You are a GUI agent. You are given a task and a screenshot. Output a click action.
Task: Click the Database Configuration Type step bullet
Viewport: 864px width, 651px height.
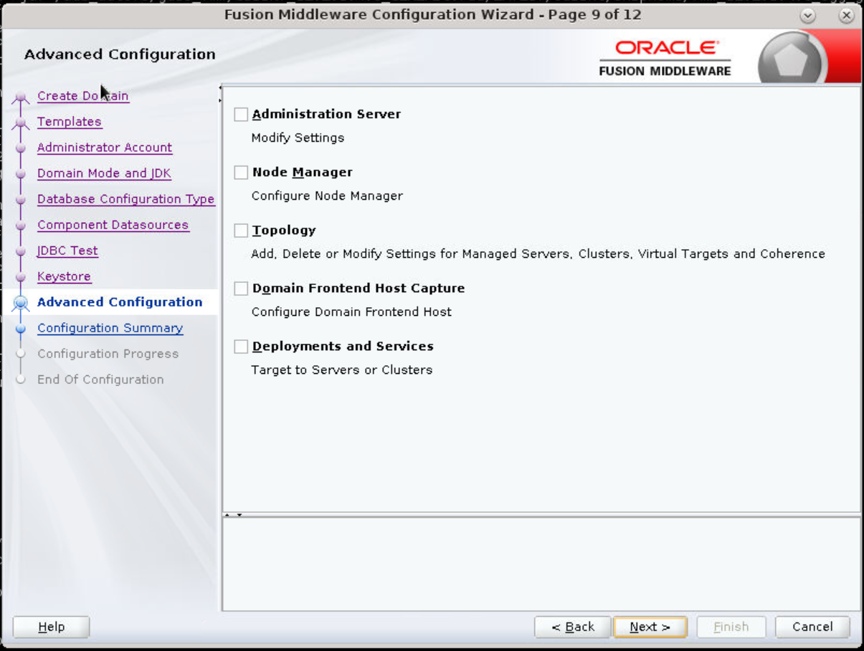pos(21,200)
